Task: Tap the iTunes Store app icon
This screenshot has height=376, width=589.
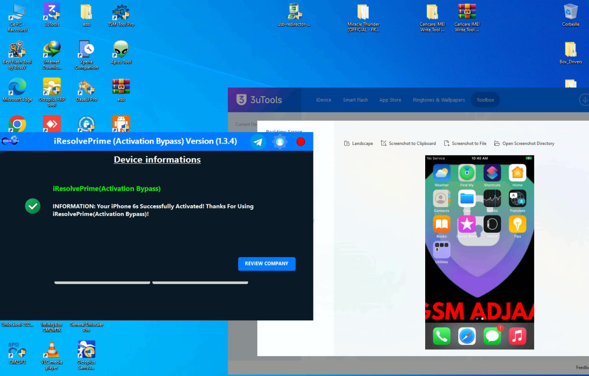Action: (x=467, y=225)
